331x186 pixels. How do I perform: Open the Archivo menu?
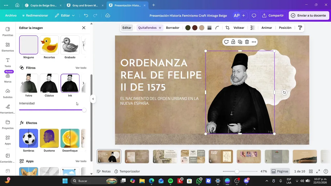click(11, 16)
